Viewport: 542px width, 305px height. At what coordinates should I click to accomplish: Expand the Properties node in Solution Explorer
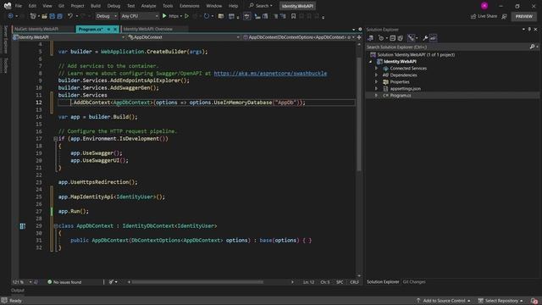coord(376,82)
